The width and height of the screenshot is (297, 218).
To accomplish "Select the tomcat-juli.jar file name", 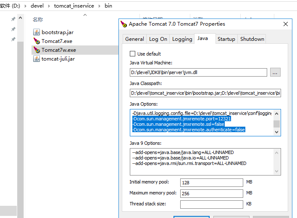I will (x=58, y=58).
